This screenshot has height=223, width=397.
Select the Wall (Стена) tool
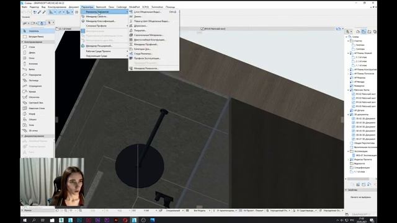37,47
